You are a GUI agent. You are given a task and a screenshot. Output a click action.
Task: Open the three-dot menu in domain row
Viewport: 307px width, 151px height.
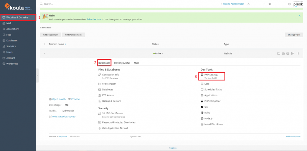pos(298,54)
